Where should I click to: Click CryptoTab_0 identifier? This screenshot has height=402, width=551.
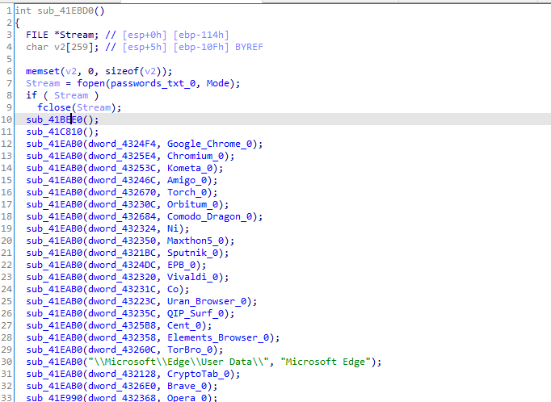point(198,374)
